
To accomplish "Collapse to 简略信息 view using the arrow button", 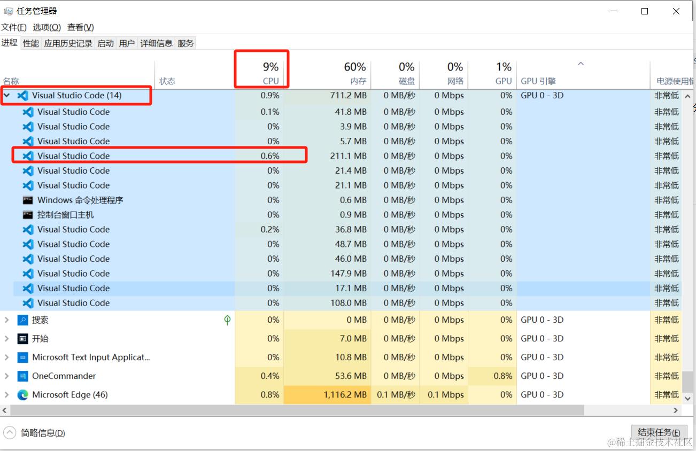I will point(10,433).
